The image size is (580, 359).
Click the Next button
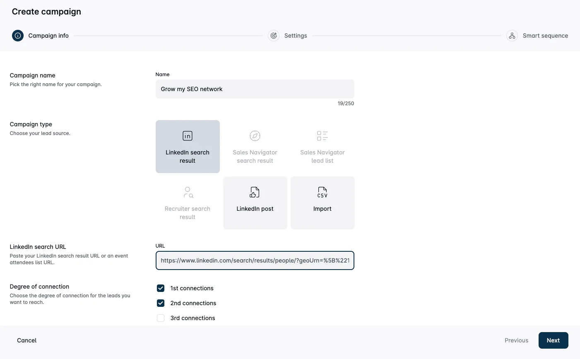(x=553, y=340)
